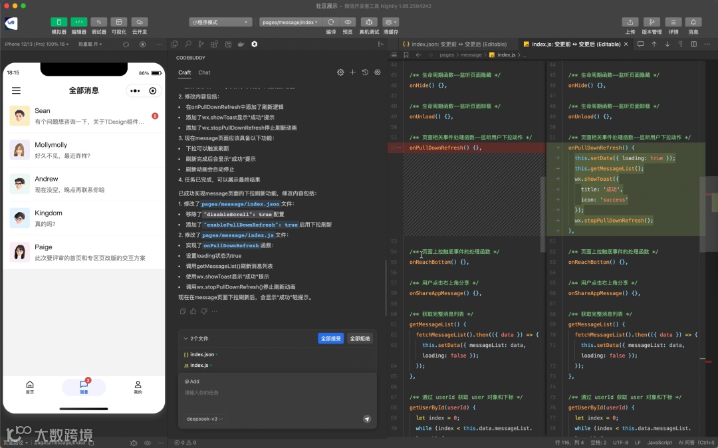Open 版本管理 version control
The width and height of the screenshot is (718, 448).
652,22
